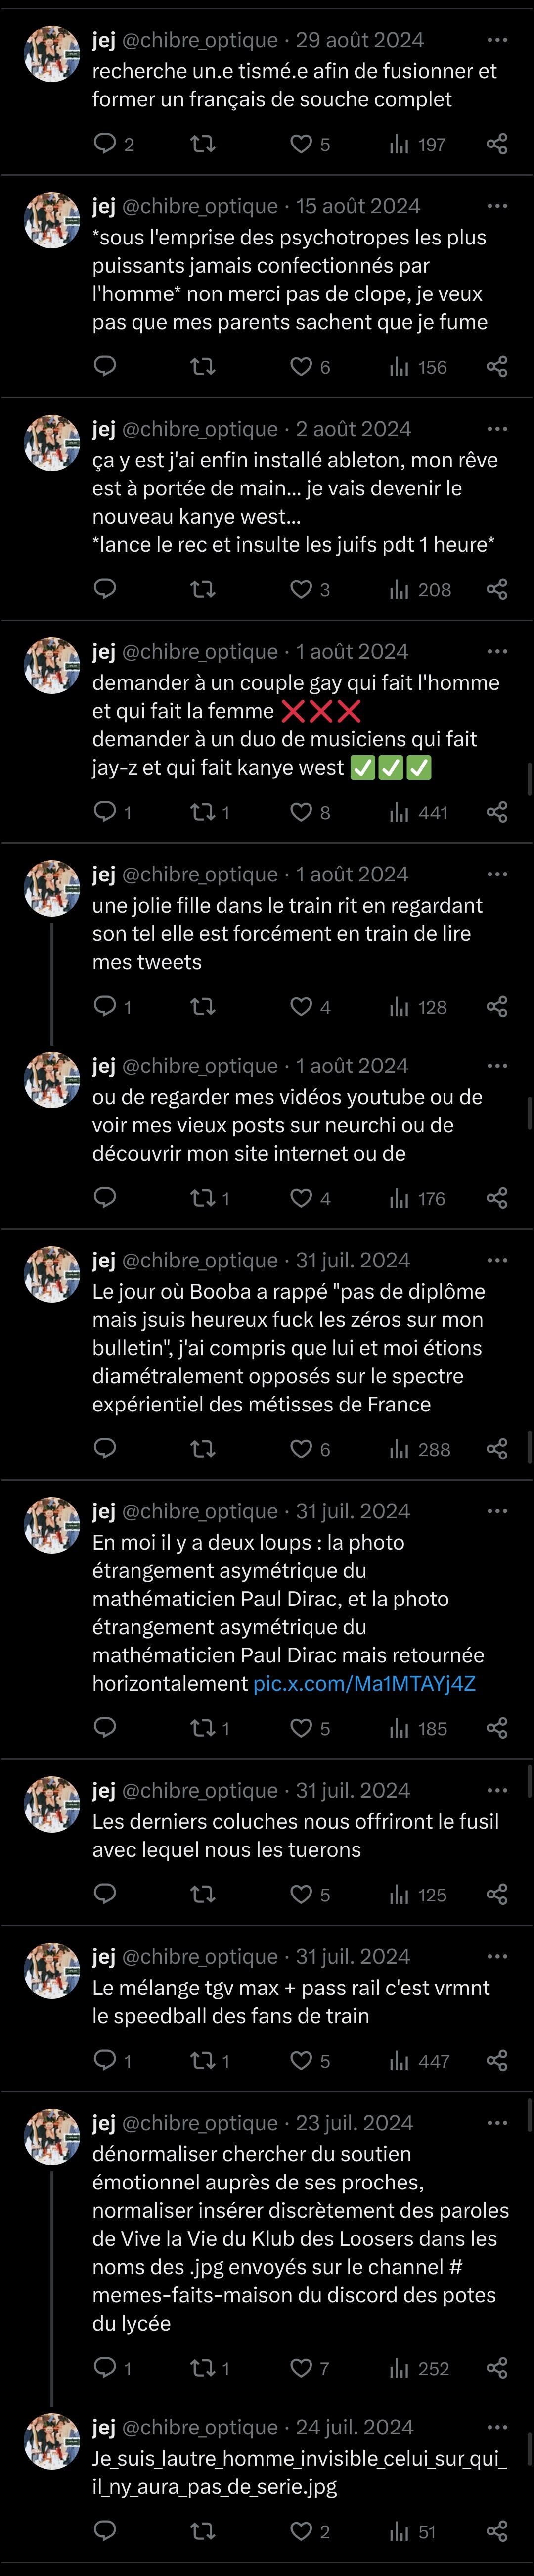Open the three-dot menu on the coluches tweet
Image resolution: width=534 pixels, height=2576 pixels.
[497, 1790]
